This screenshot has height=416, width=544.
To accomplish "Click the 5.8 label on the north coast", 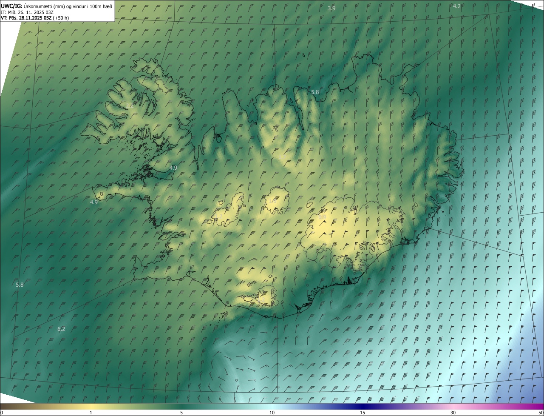I will [x=315, y=92].
